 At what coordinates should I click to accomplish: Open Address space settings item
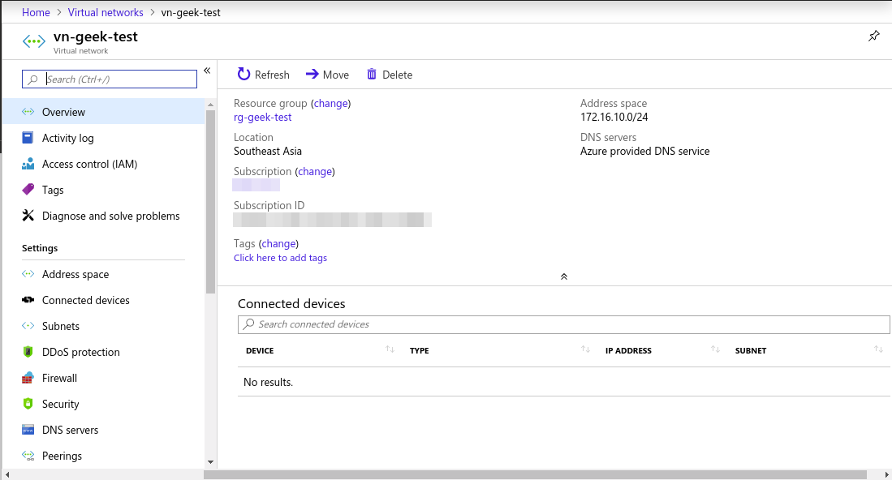(x=104, y=274)
